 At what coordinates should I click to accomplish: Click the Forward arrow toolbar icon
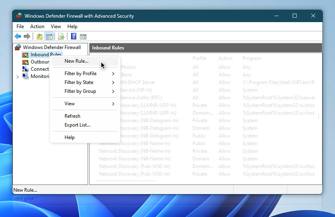27,37
